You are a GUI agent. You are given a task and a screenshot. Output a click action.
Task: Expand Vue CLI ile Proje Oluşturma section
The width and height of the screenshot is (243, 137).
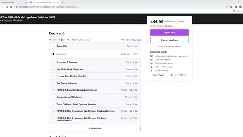click(95, 69)
